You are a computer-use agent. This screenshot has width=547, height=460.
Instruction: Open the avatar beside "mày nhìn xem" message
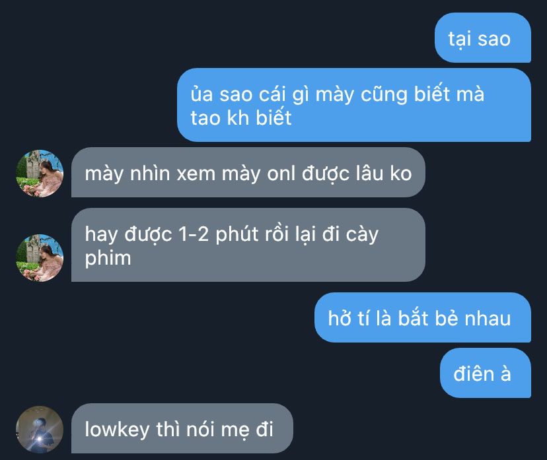(x=40, y=174)
